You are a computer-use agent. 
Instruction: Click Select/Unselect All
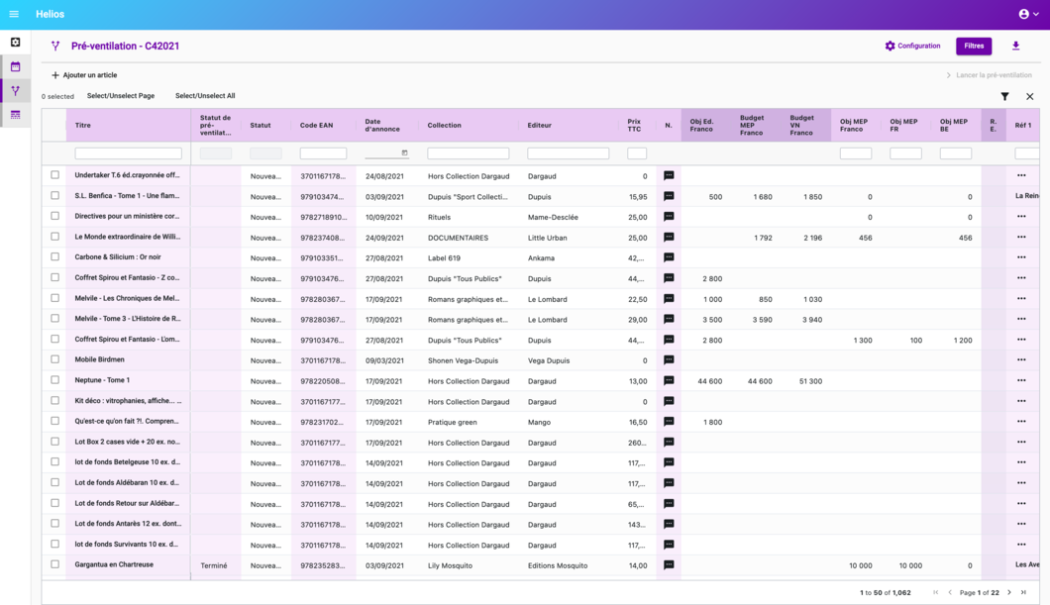click(x=205, y=96)
